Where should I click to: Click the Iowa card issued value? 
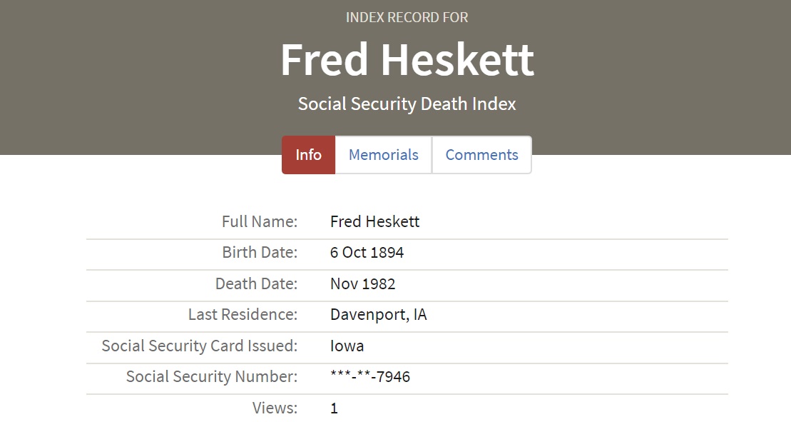[x=347, y=346]
